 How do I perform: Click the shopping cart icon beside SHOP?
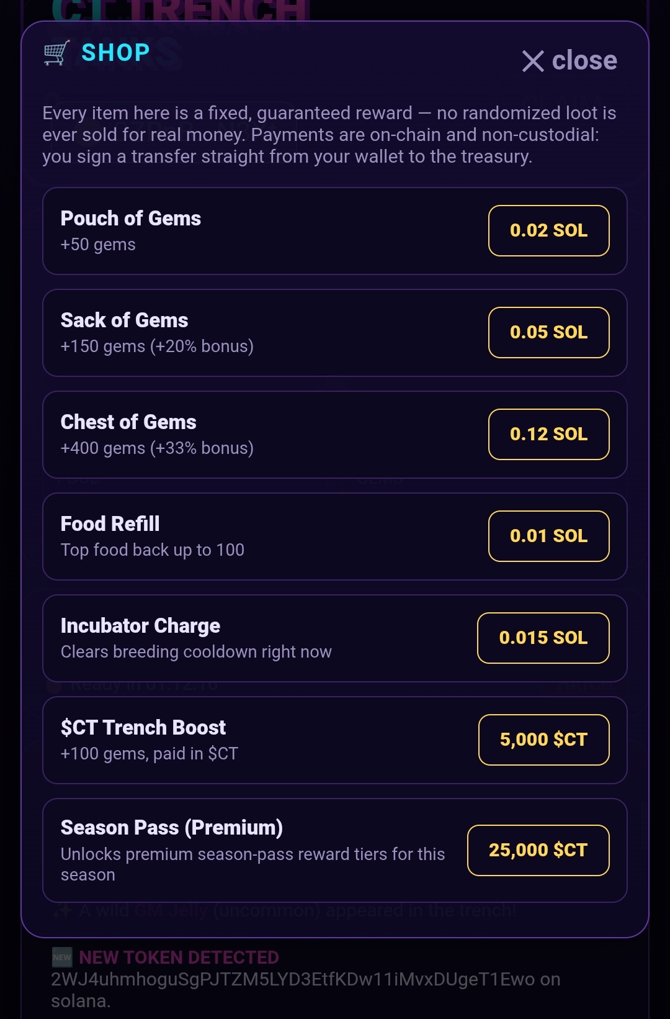[x=56, y=53]
